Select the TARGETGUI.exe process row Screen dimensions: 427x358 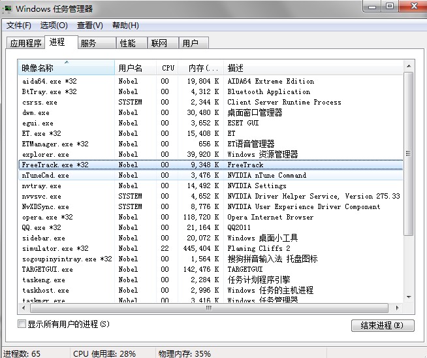click(211, 269)
